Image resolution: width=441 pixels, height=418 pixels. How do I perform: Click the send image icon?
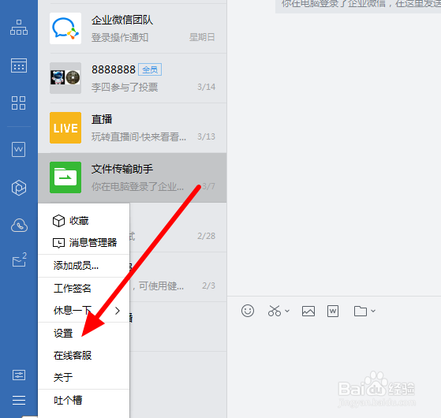point(308,312)
